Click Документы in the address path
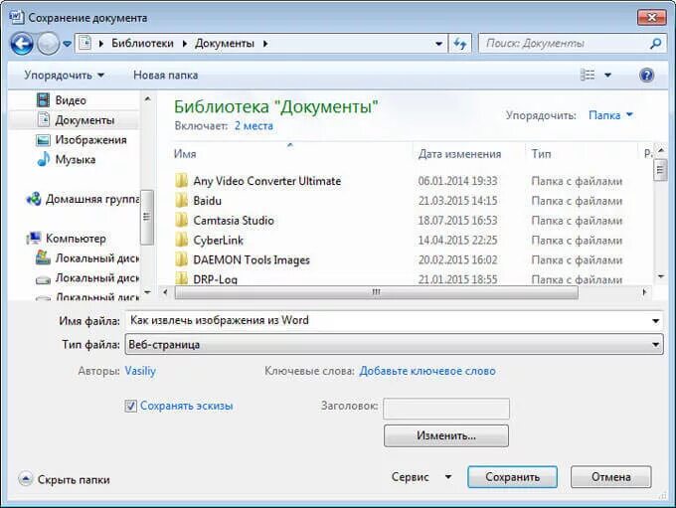Image resolution: width=676 pixels, height=508 pixels. point(225,44)
